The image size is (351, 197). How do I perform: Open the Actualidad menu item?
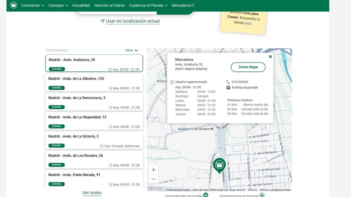click(81, 6)
